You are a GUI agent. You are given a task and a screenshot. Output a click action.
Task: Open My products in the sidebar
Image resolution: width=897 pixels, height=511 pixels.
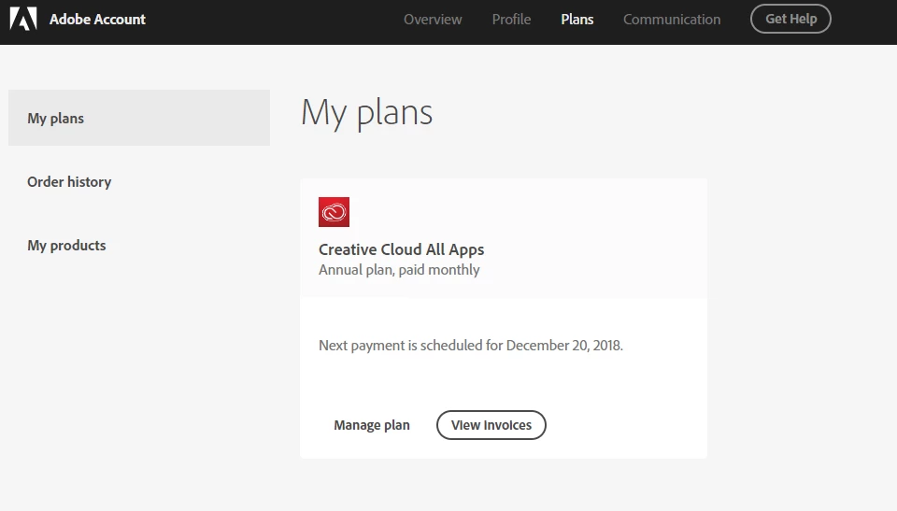pos(66,246)
